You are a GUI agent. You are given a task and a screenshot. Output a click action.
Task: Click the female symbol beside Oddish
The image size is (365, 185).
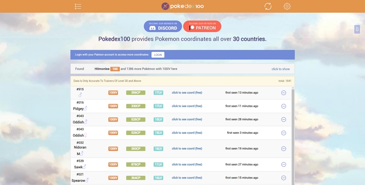pyautogui.click(x=86, y=135)
